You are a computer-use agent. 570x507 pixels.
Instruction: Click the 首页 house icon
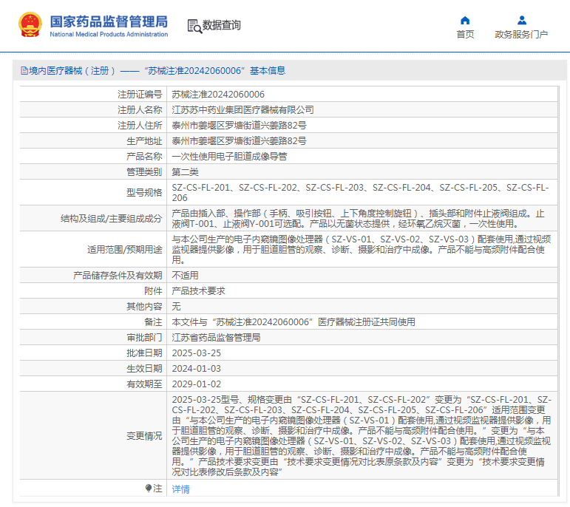(465, 20)
